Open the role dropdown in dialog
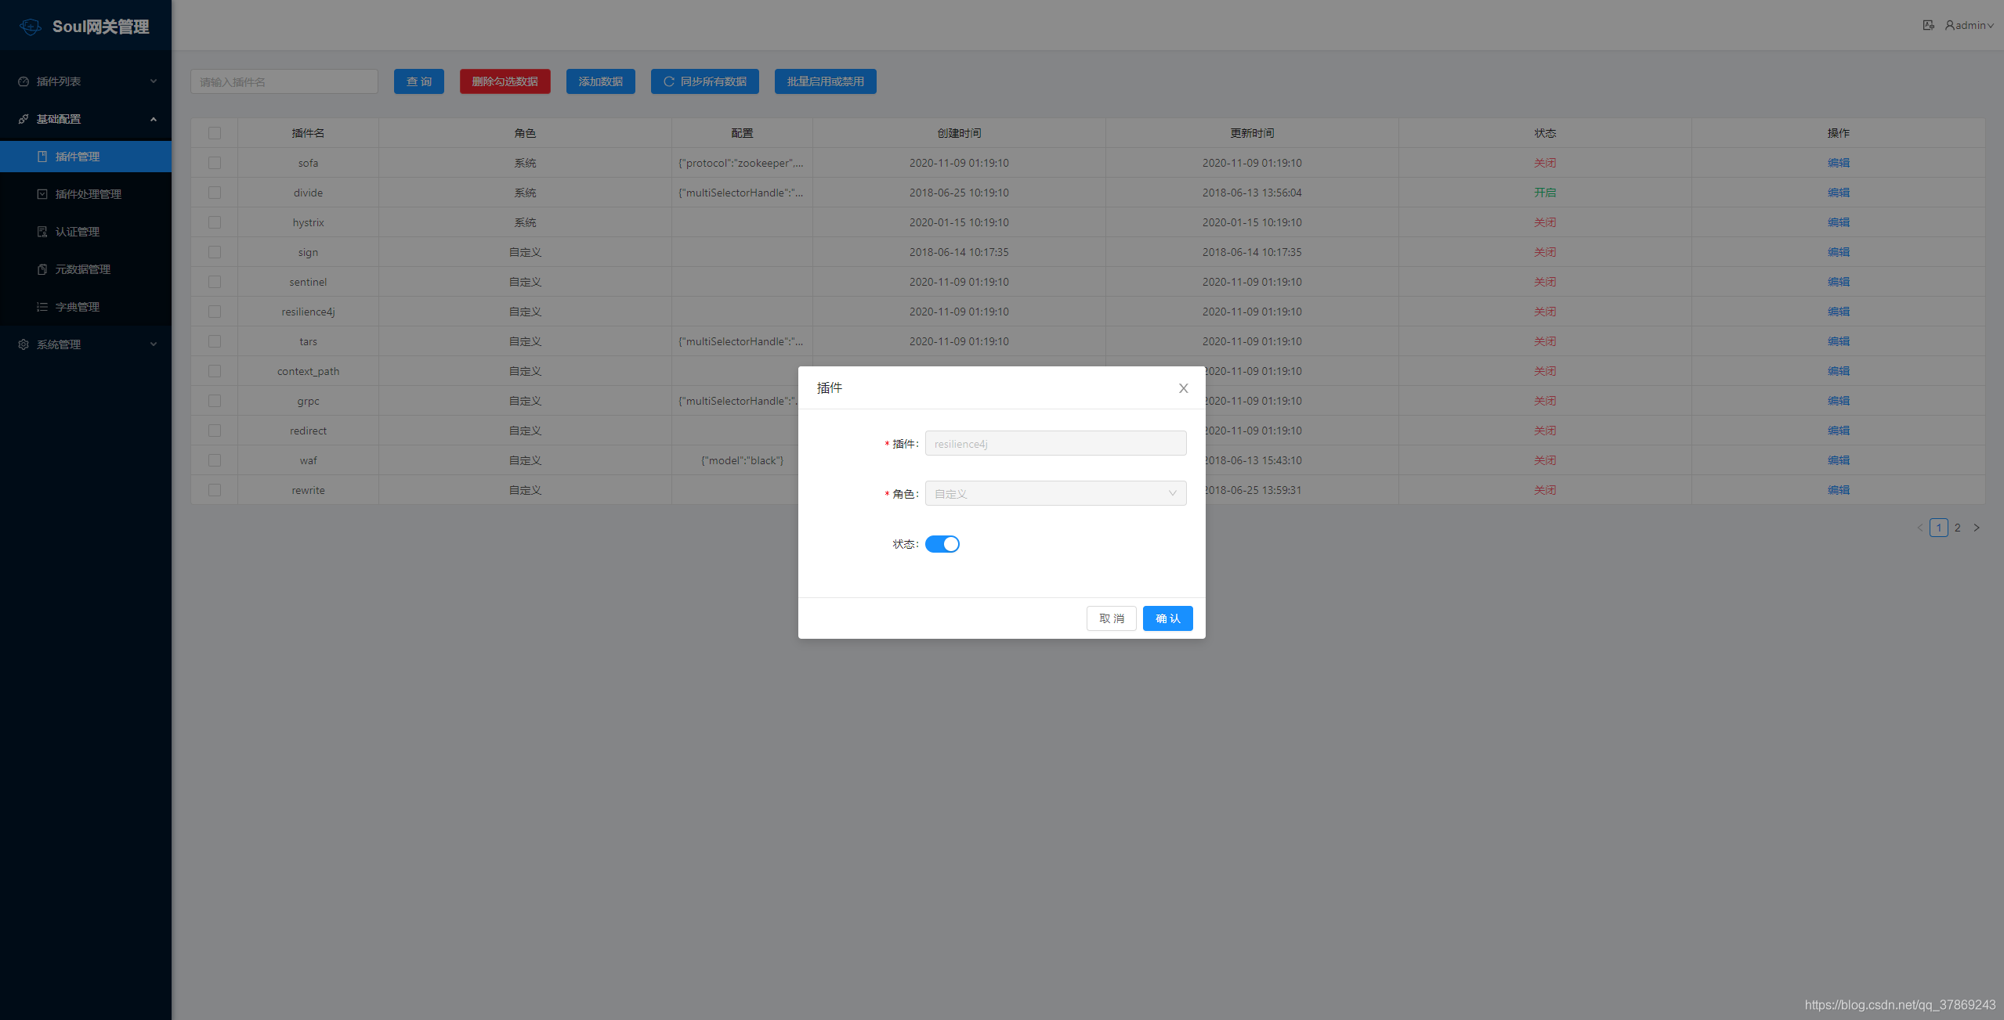 (x=1054, y=493)
